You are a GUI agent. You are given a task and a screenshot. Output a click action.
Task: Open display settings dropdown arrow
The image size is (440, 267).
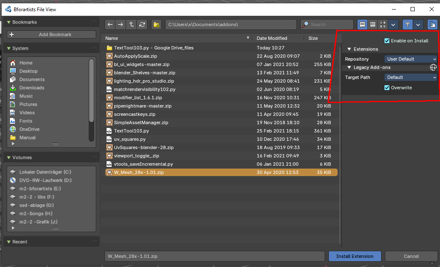tap(393, 24)
